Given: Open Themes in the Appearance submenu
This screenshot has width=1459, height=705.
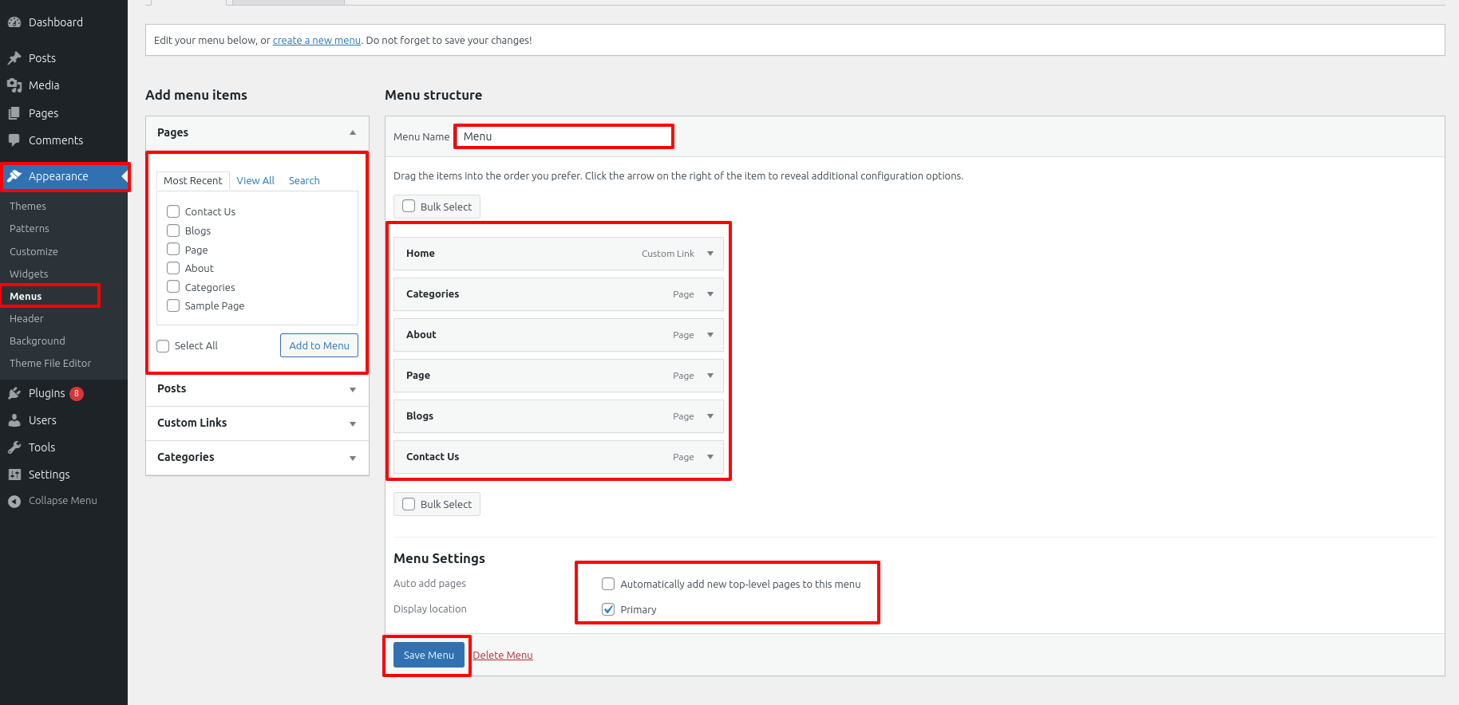Looking at the screenshot, I should [28, 207].
